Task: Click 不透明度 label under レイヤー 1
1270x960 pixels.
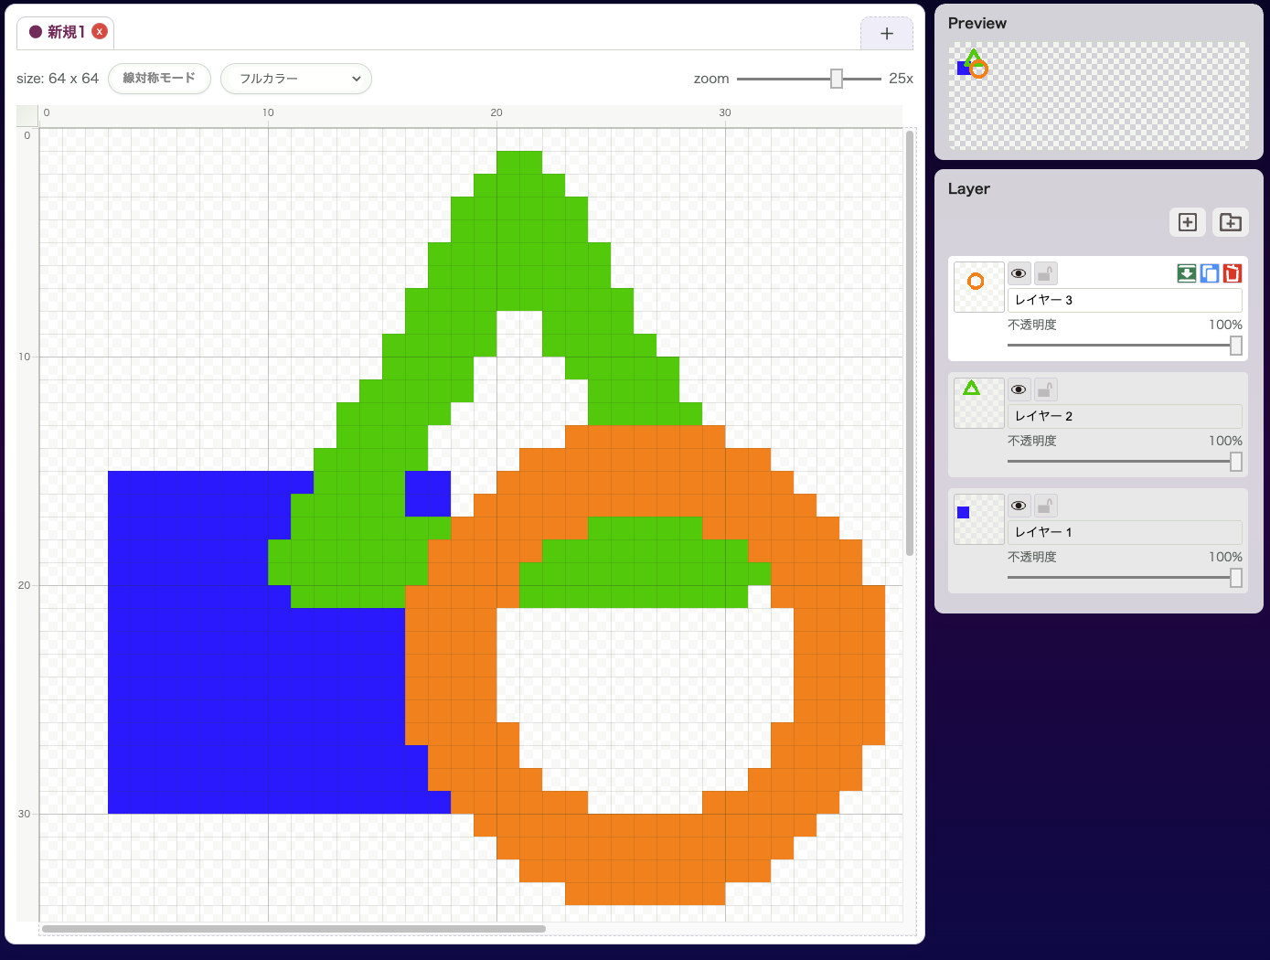Action: [1032, 557]
